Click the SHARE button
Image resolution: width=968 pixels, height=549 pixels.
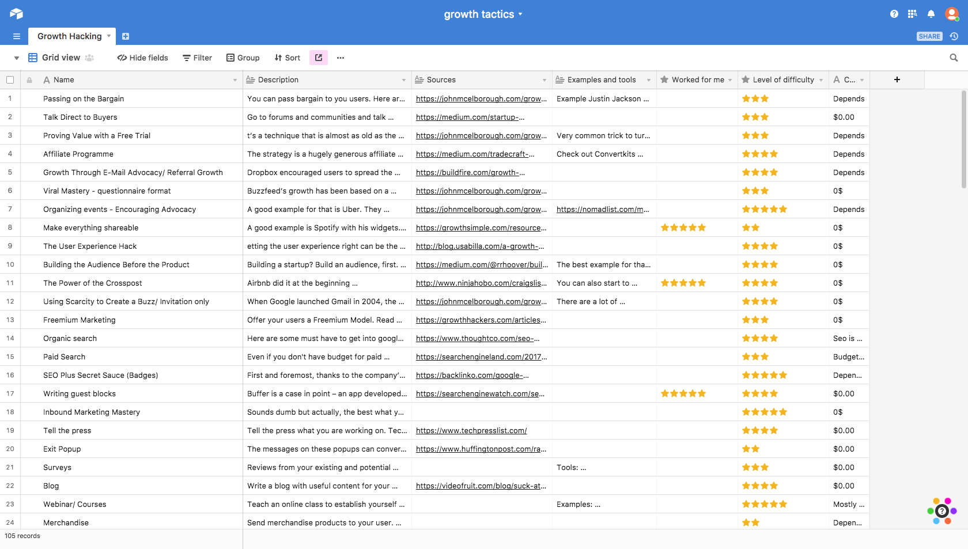(929, 36)
